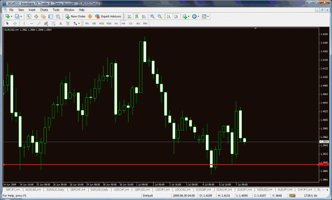Switch to USDCHF,H4 chart tab
Screen dimensions: 332x200
121,189
